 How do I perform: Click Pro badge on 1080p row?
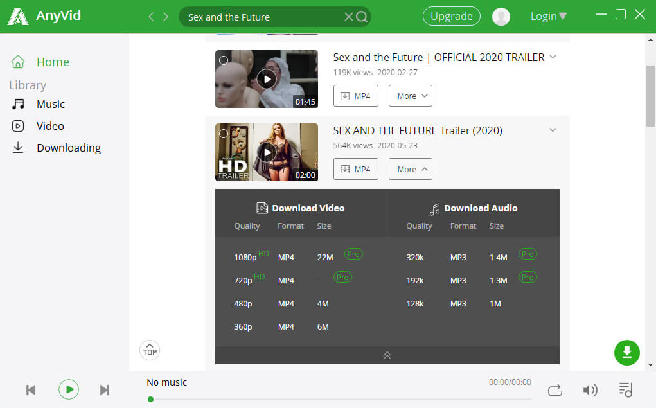tap(353, 254)
